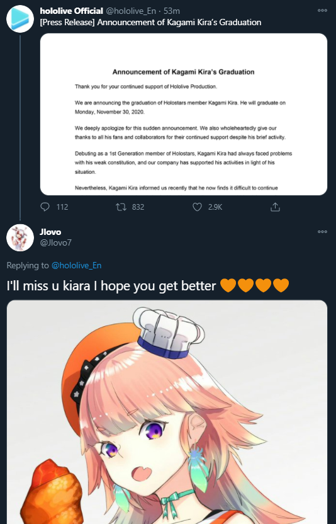Open the share icon on tweet
336x524 pixels.
pos(275,207)
